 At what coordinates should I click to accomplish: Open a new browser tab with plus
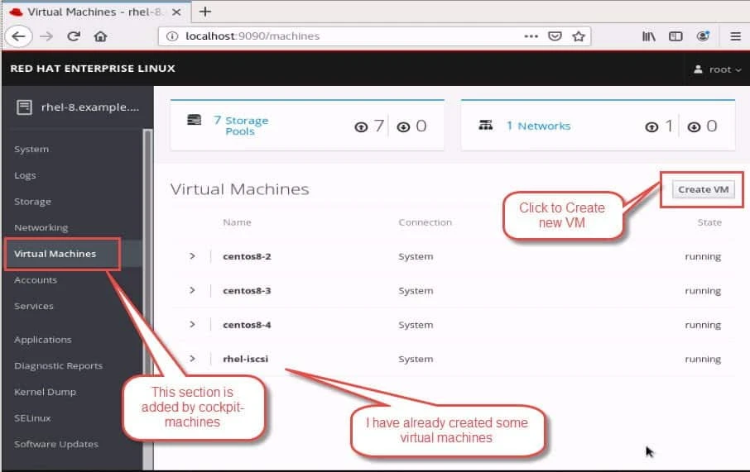[x=205, y=12]
